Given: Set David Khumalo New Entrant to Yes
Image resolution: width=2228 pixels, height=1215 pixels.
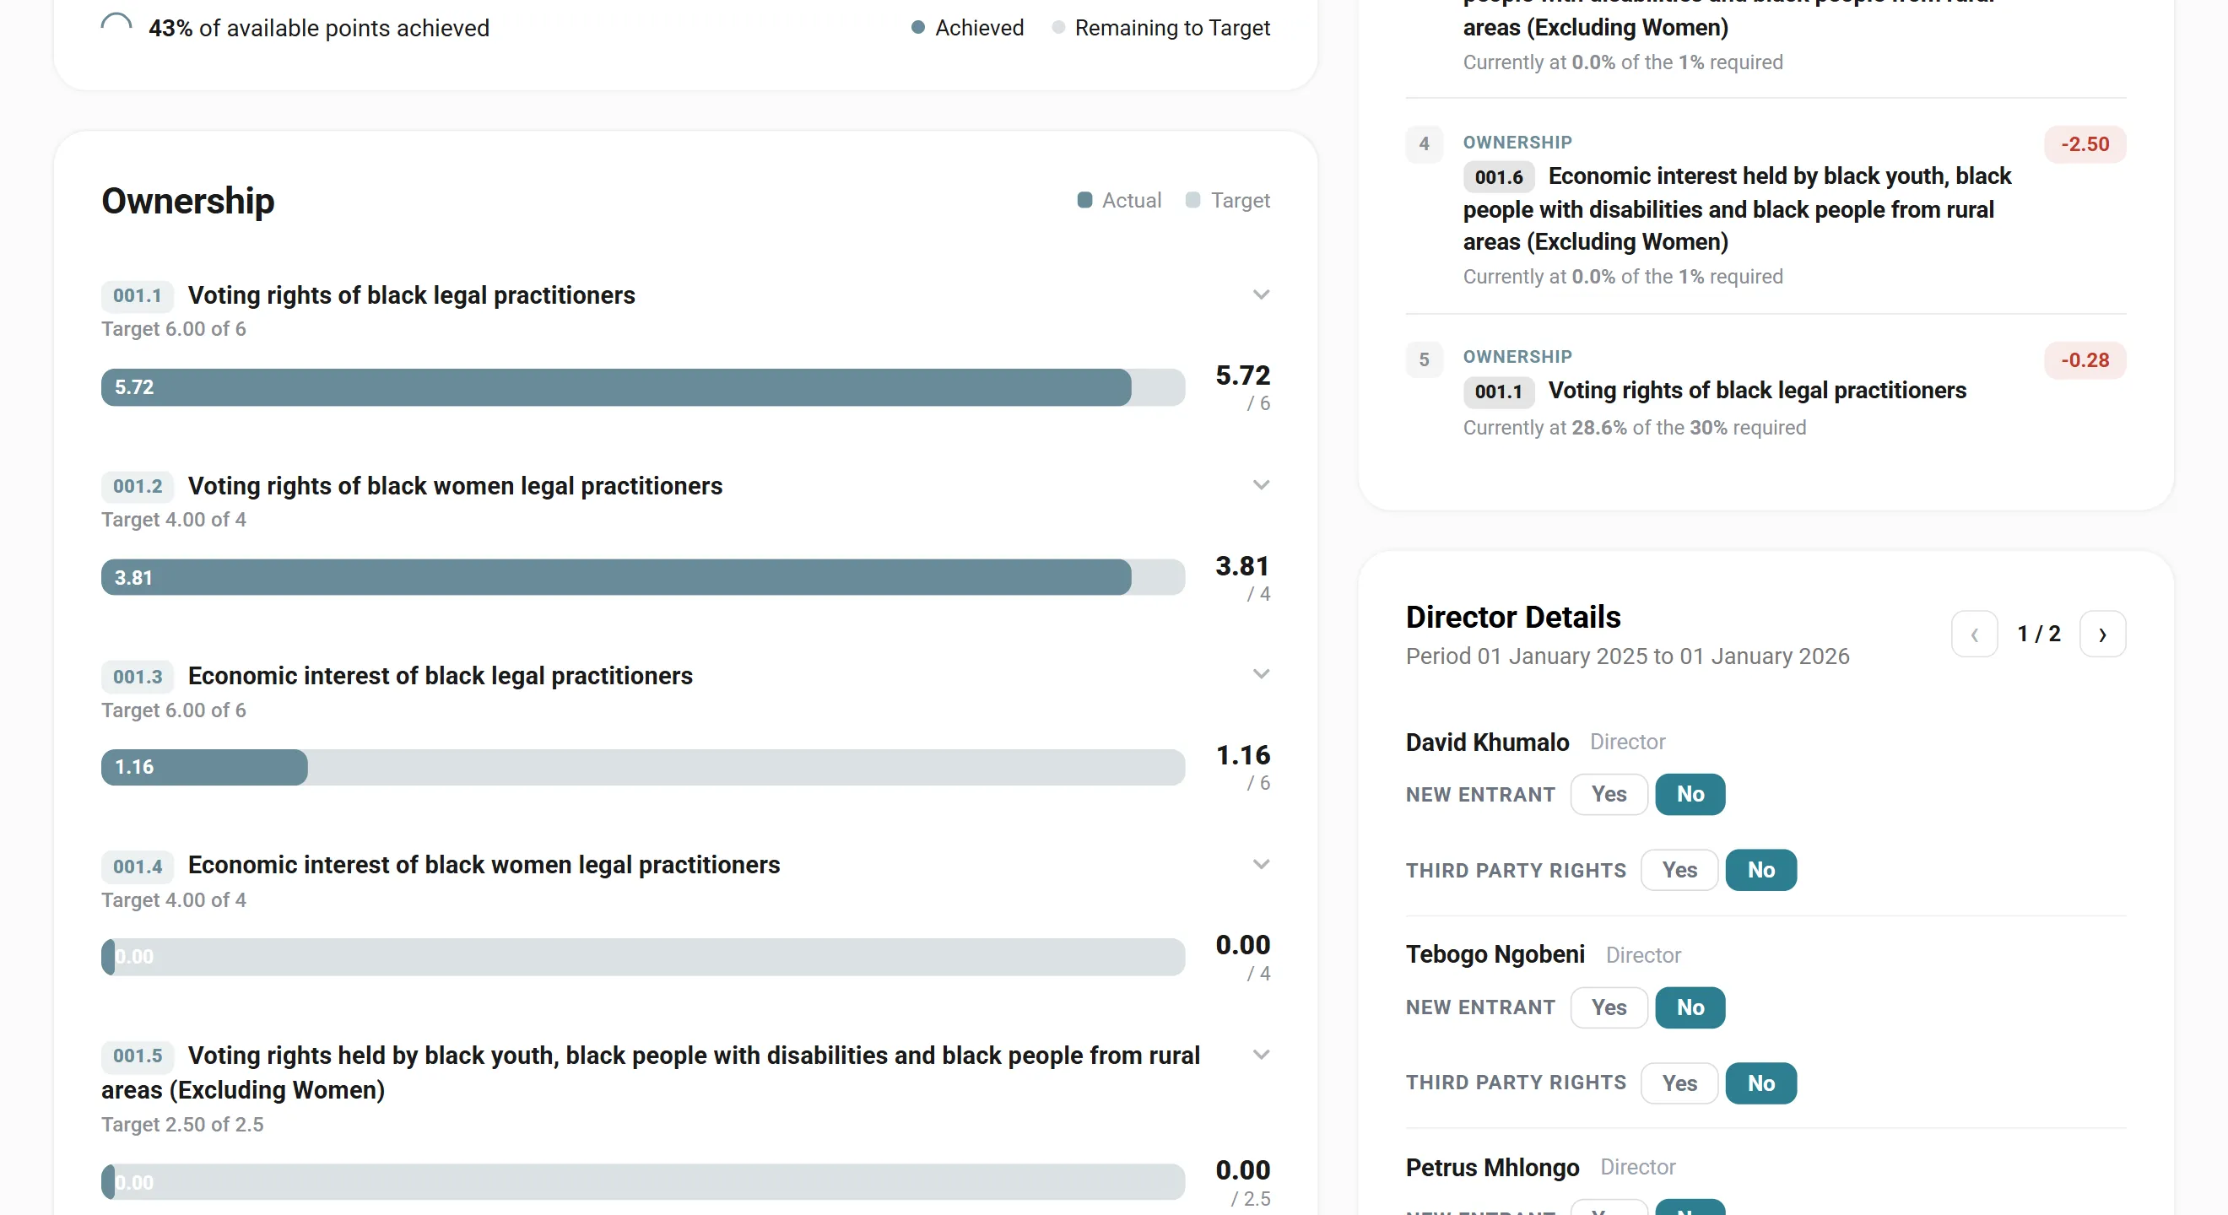Looking at the screenshot, I should click(x=1609, y=794).
